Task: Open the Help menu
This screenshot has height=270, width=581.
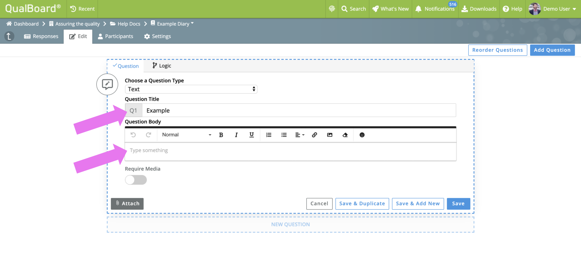Action: click(x=513, y=9)
